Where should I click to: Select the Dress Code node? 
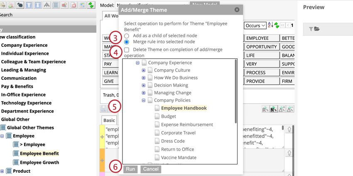tap(173, 141)
